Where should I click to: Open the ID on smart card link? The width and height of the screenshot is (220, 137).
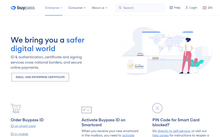point(23,126)
